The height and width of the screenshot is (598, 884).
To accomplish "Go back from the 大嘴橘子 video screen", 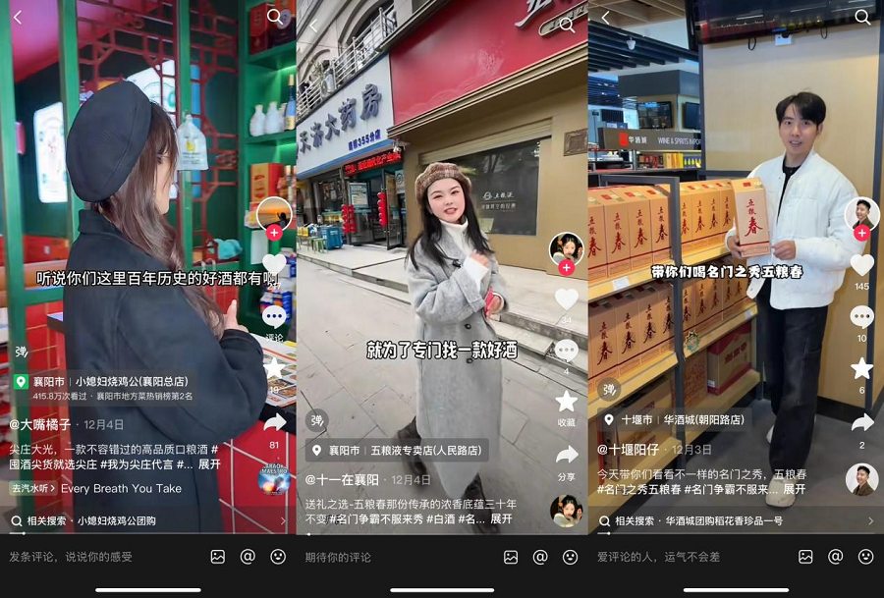I will [x=18, y=18].
